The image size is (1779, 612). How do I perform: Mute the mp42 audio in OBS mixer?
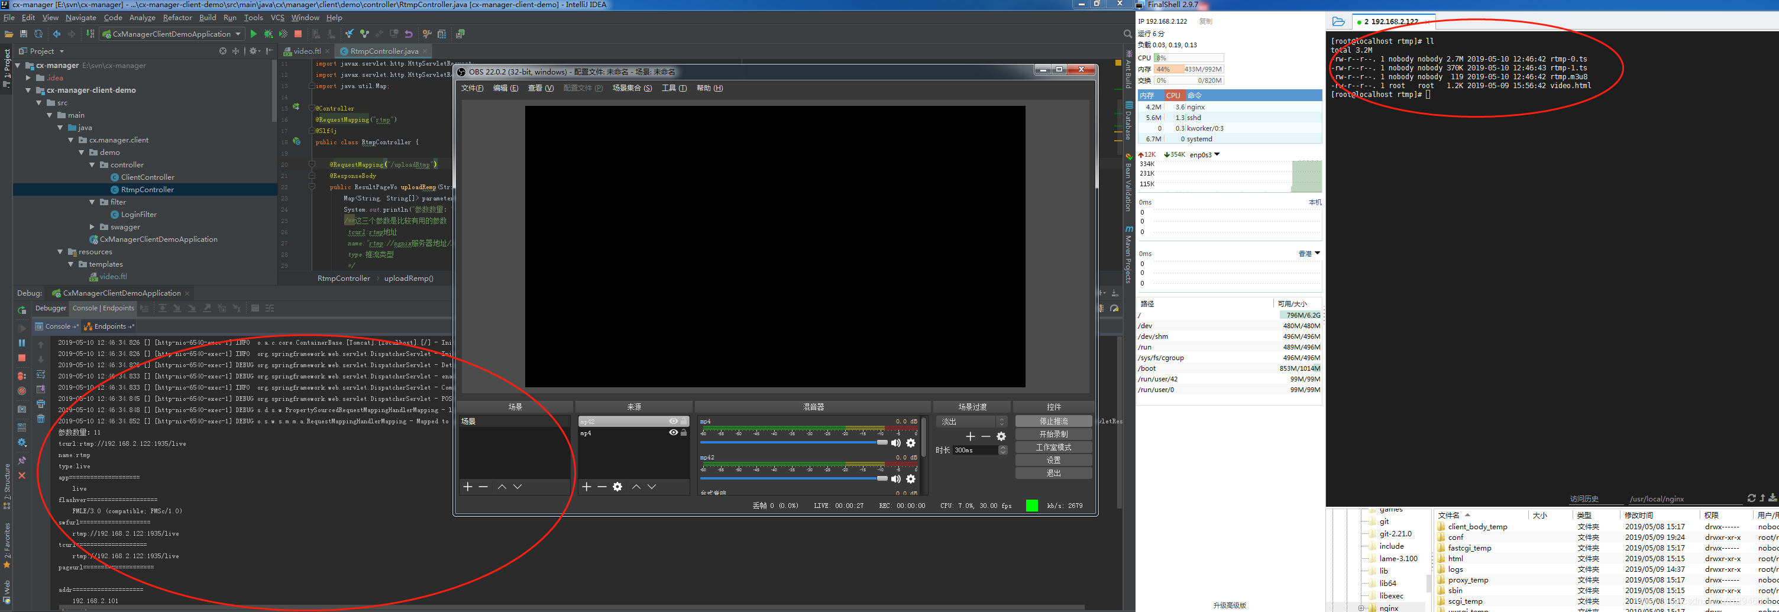896,480
